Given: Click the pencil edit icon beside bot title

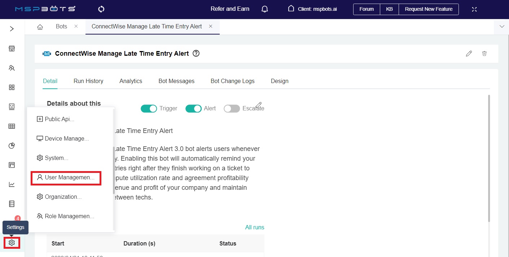Looking at the screenshot, I should pos(469,54).
